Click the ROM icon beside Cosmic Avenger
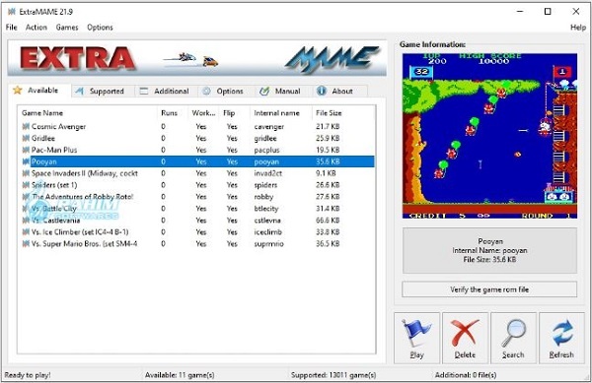Screen dimensions: 592x383 click(26, 127)
